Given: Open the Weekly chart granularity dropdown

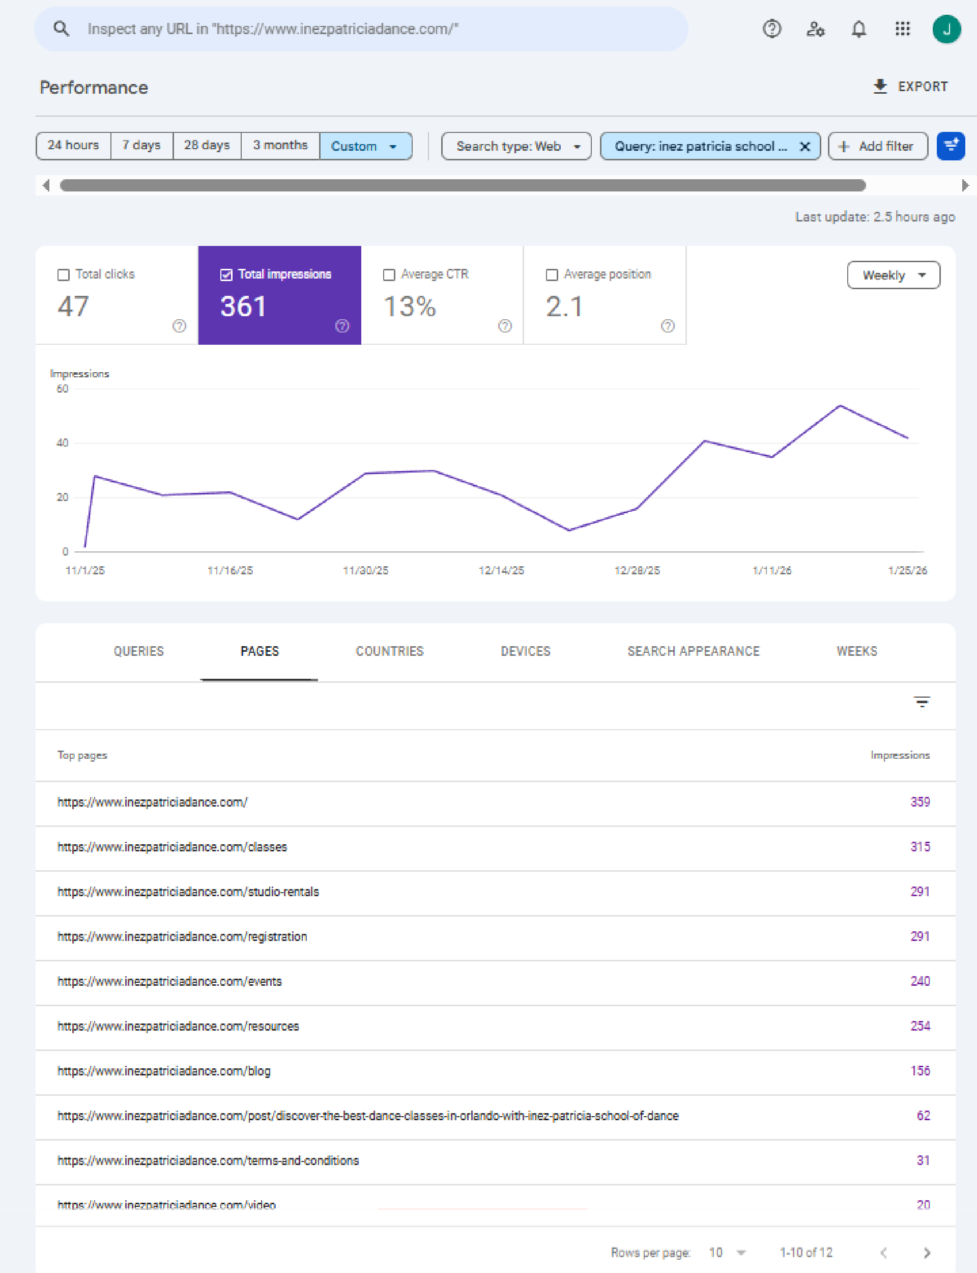Looking at the screenshot, I should click(893, 275).
